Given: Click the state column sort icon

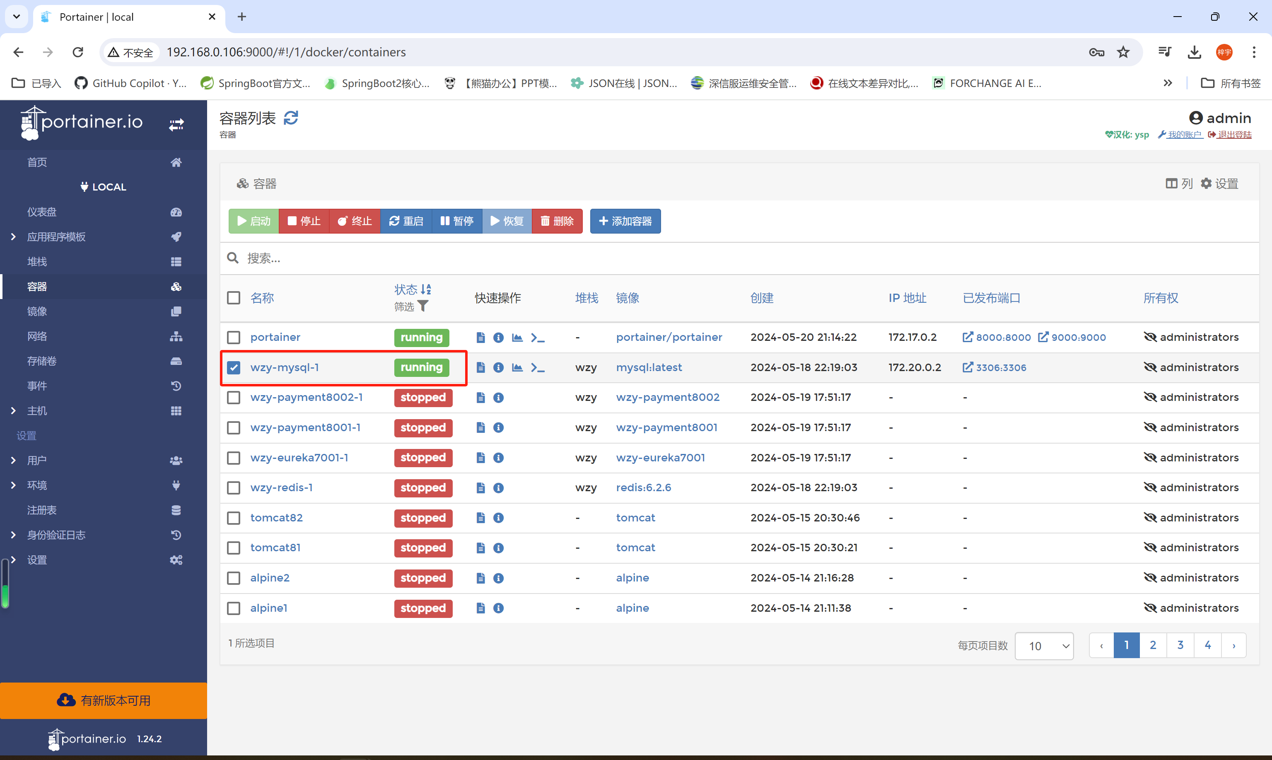Looking at the screenshot, I should point(426,290).
